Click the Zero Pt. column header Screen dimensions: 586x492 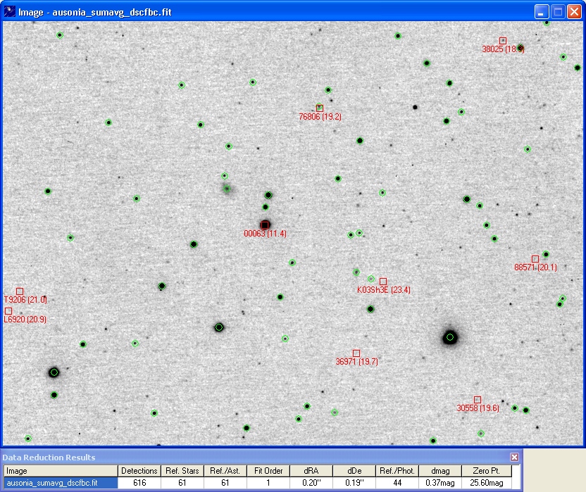[486, 471]
